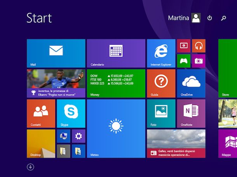Open the health fitness runner tile
237x177 pixels.
pyautogui.click(x=228, y=114)
